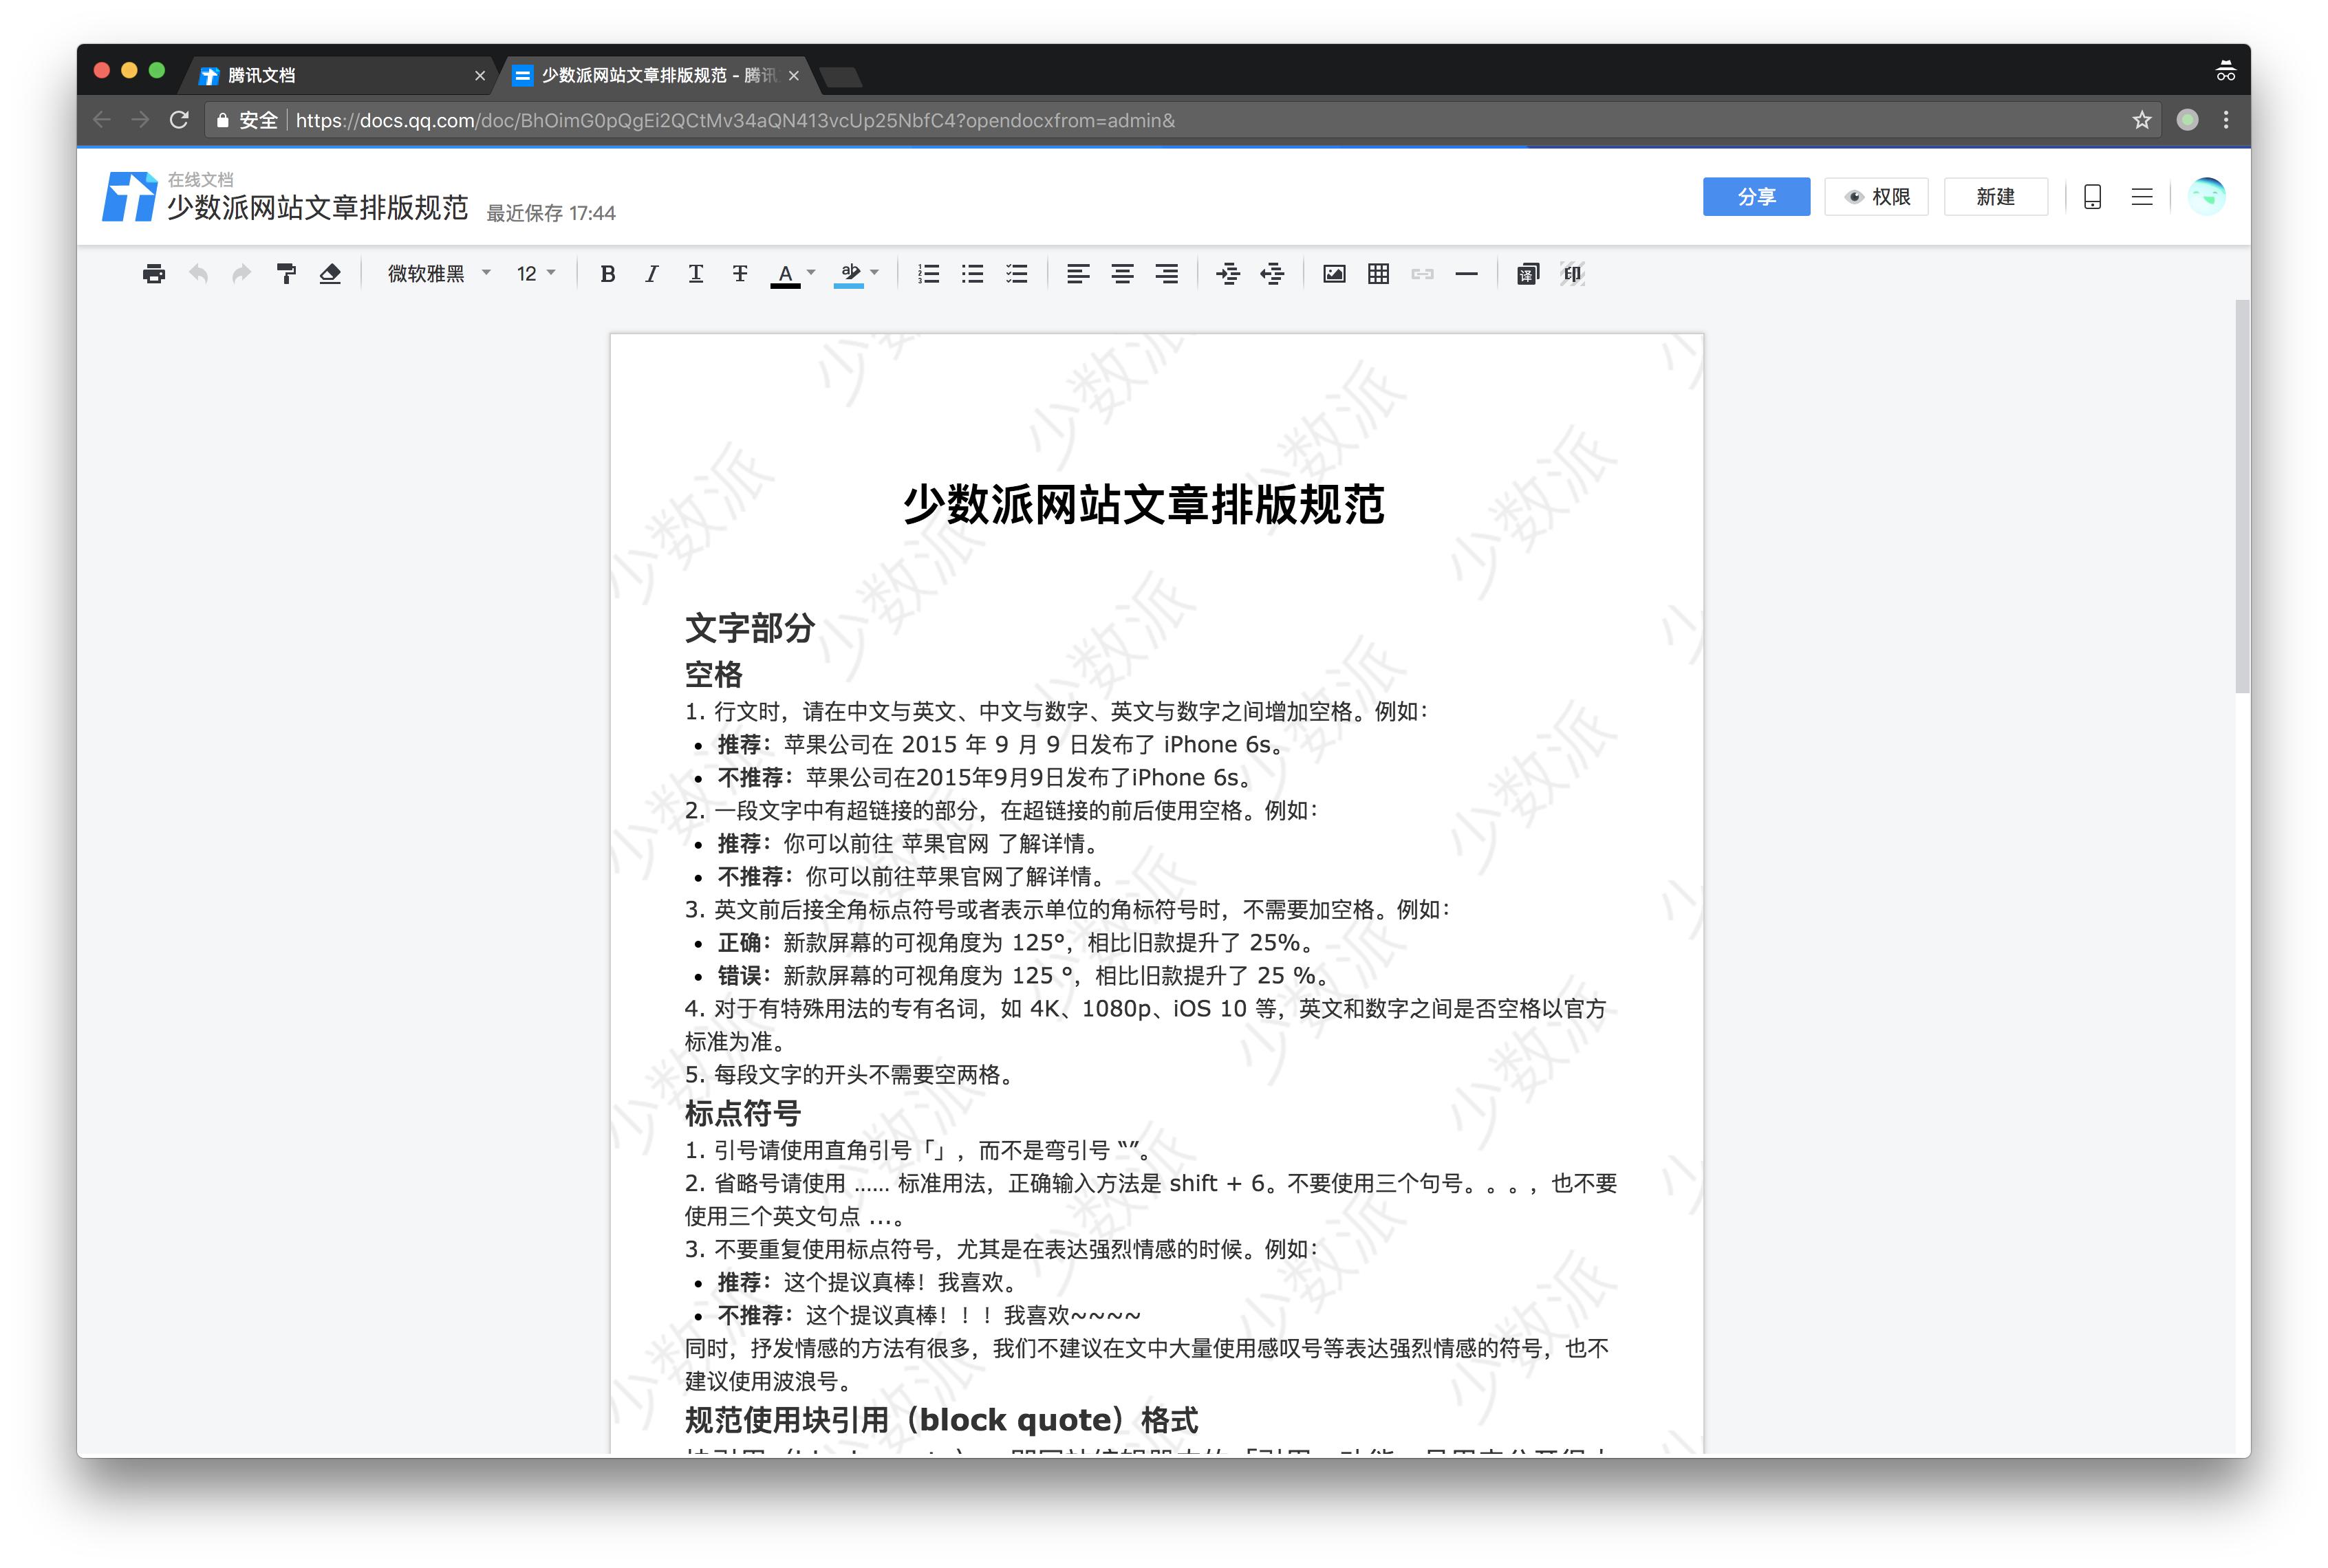The image size is (2328, 1568).
Task: Click the print icon in toolbar
Action: click(x=153, y=274)
